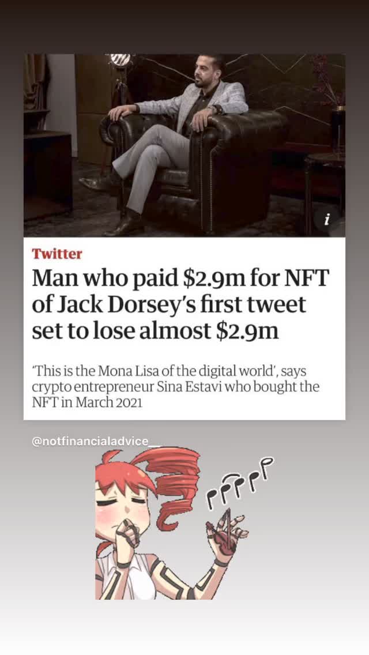Open the red Twitter section label
Image resolution: width=369 pixels, height=655 pixels.
57,254
